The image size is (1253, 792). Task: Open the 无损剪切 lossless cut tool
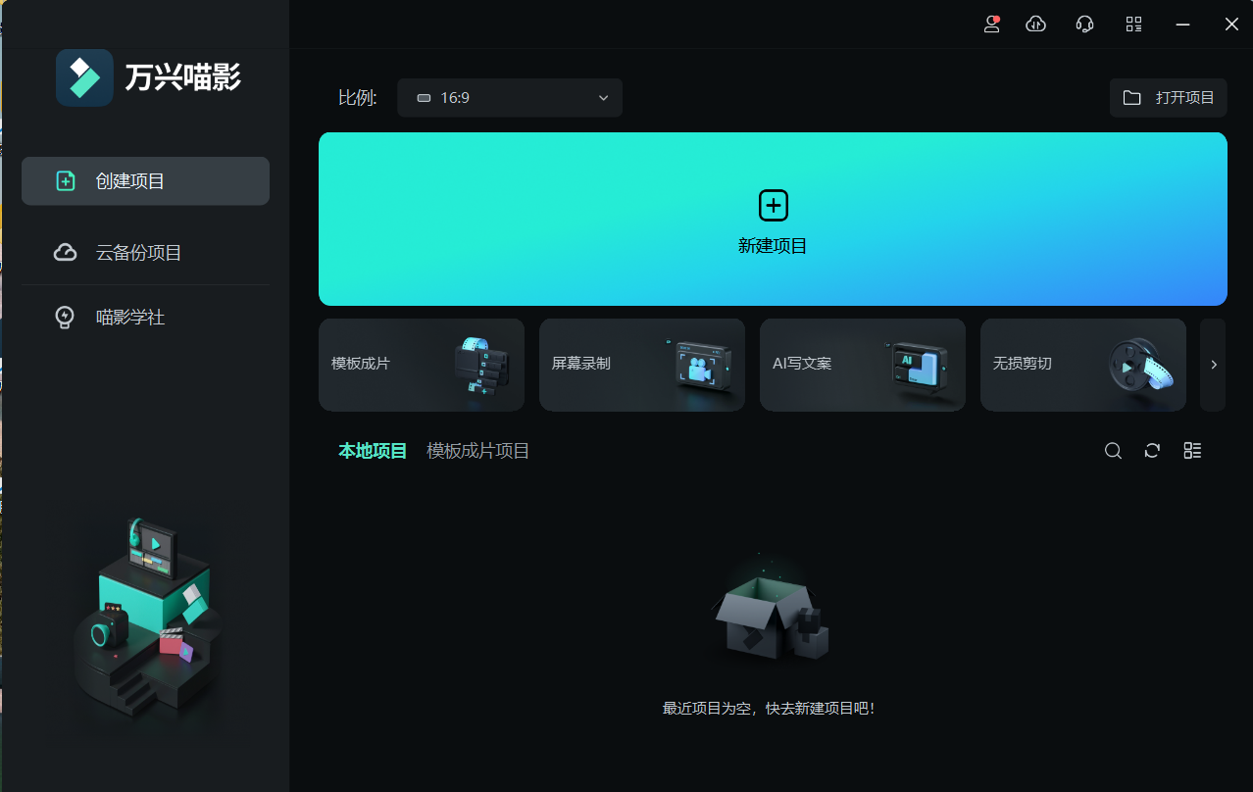pos(1082,365)
